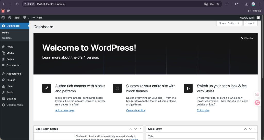The height and width of the screenshot is (140, 264).
Task: Collapse the Site Health Status panel
Action: tap(140, 129)
